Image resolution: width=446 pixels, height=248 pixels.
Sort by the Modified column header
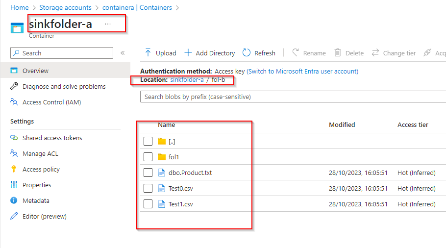tap(342, 125)
